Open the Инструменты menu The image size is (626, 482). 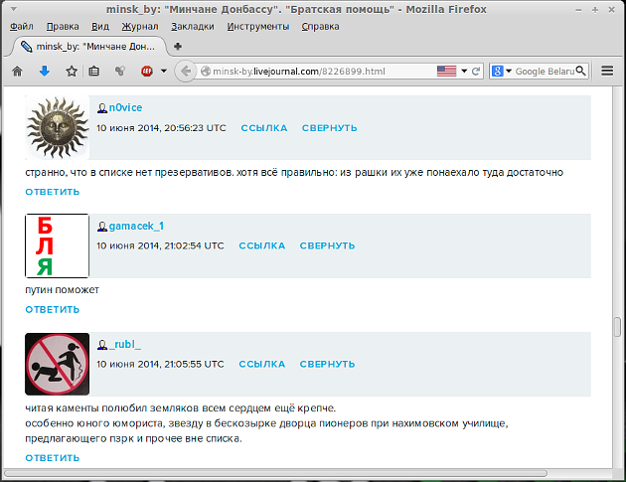[x=257, y=26]
